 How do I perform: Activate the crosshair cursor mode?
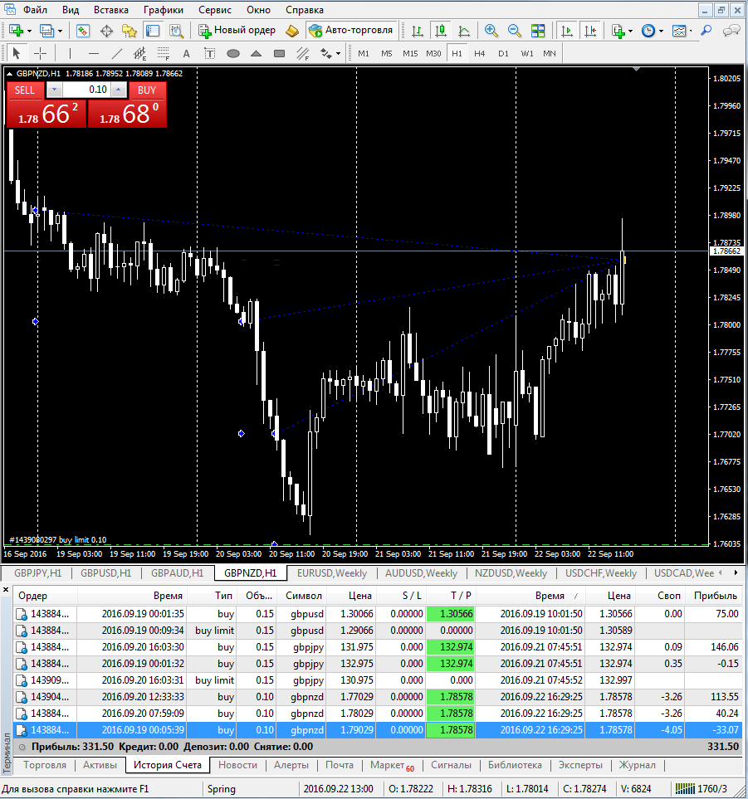40,53
